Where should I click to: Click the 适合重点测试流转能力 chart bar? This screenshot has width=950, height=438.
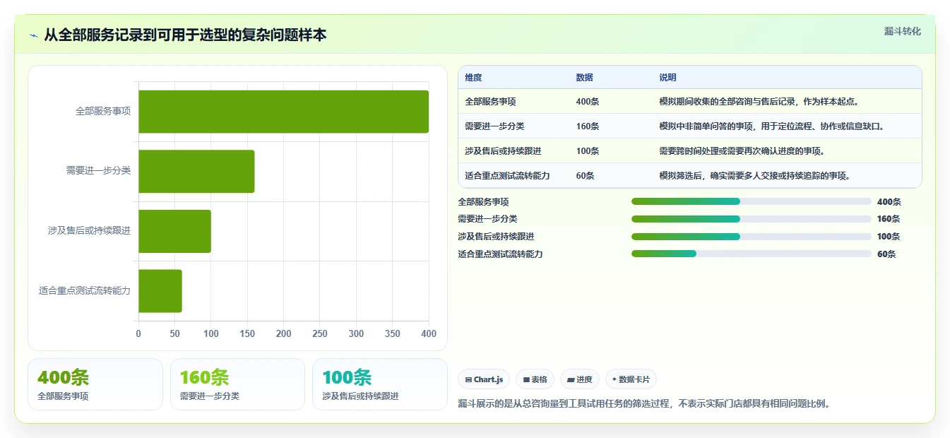pos(160,290)
